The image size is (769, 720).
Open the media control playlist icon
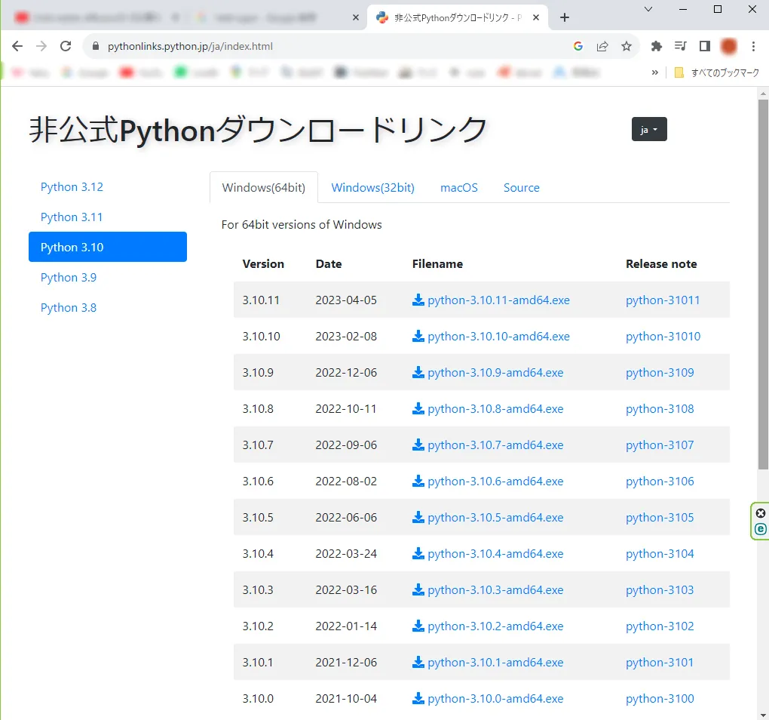[680, 46]
